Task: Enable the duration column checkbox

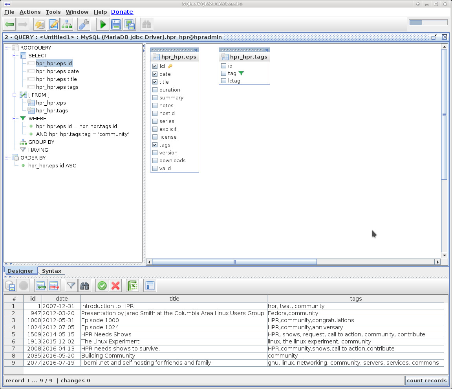Action: 155,90
